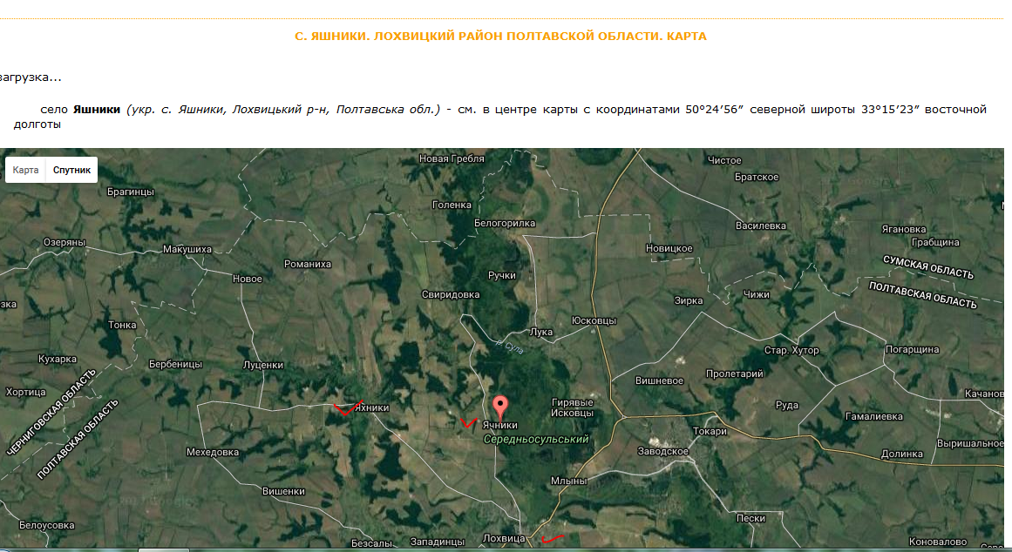Click the Безсалы village label

(371, 543)
